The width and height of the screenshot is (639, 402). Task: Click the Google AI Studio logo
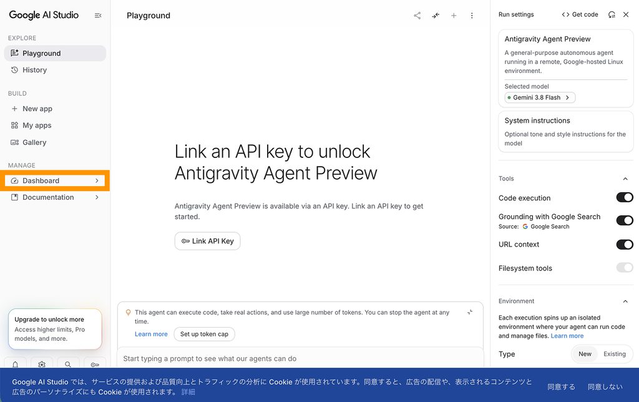click(44, 15)
